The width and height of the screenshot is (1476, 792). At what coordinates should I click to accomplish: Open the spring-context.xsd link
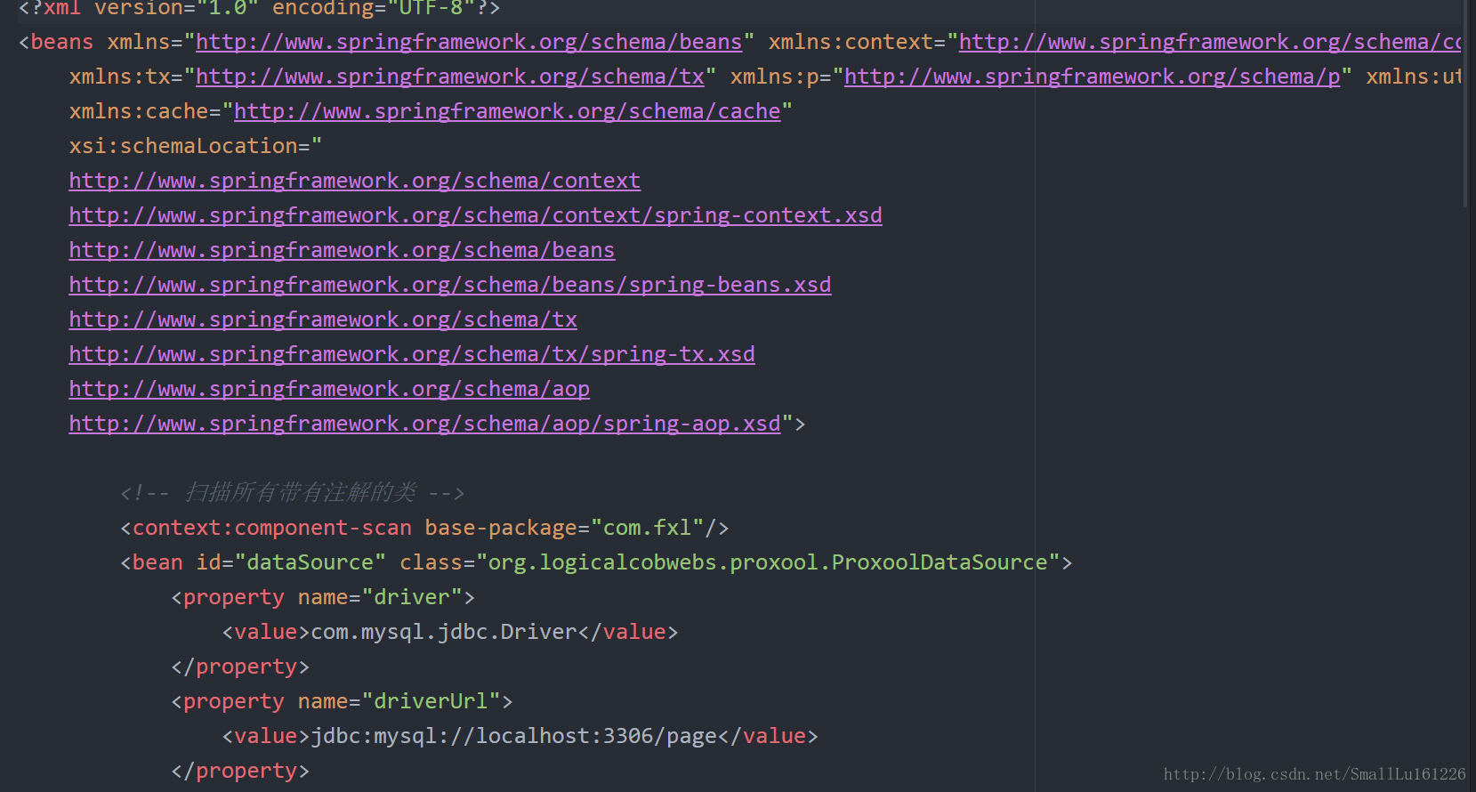(x=476, y=215)
